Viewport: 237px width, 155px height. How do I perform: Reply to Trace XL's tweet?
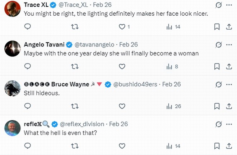pyautogui.click(x=28, y=27)
